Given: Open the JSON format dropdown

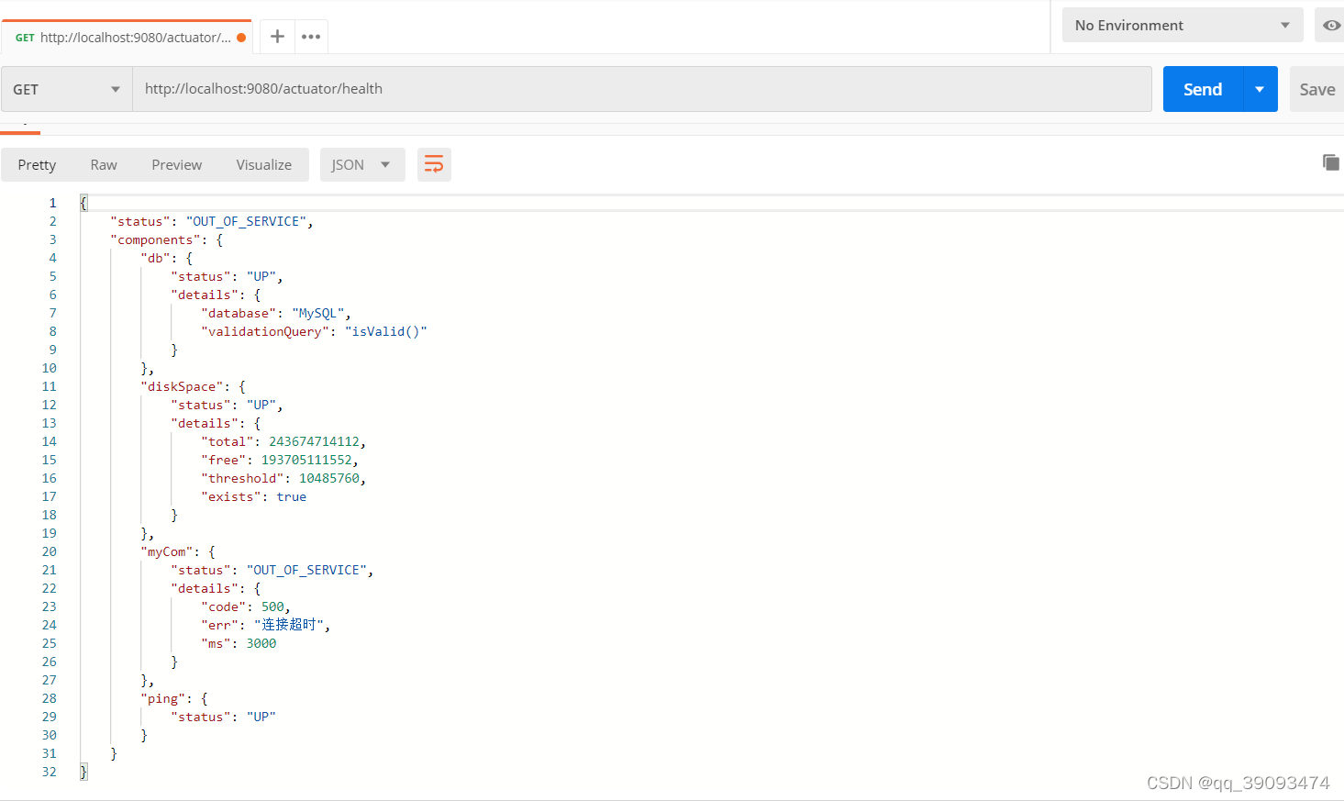Looking at the screenshot, I should [362, 164].
